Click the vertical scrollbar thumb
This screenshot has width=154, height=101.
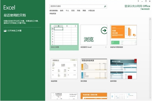click(150, 30)
